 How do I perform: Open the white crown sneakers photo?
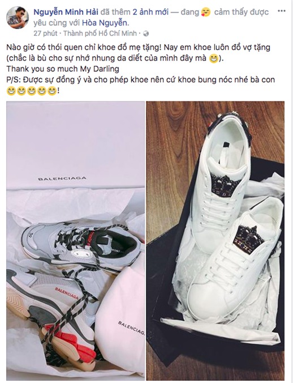coord(216,241)
